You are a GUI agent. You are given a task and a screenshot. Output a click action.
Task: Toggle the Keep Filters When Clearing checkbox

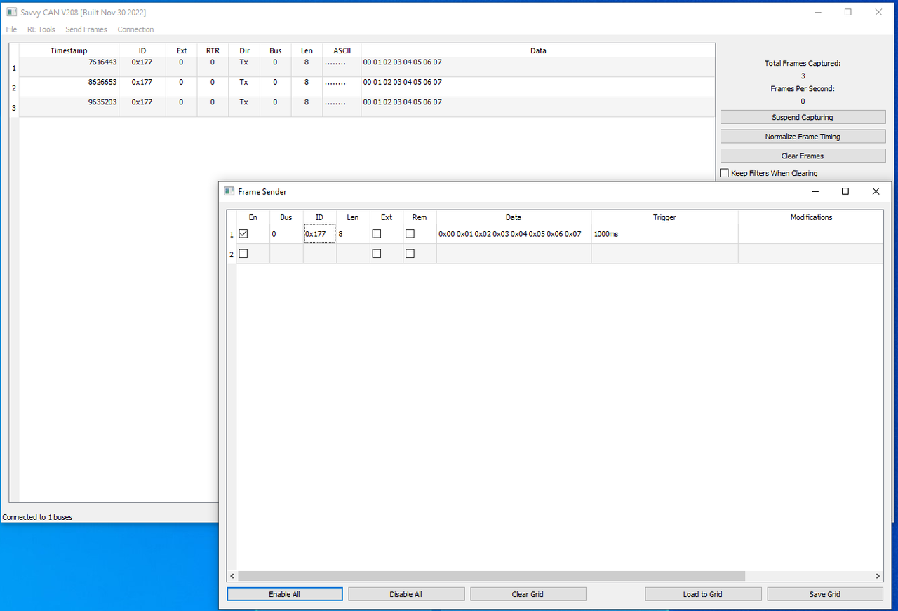tap(725, 173)
